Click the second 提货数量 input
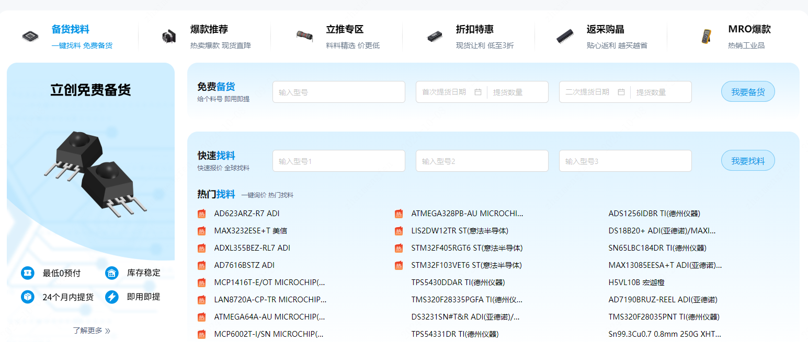The height and width of the screenshot is (342, 808). tap(661, 92)
